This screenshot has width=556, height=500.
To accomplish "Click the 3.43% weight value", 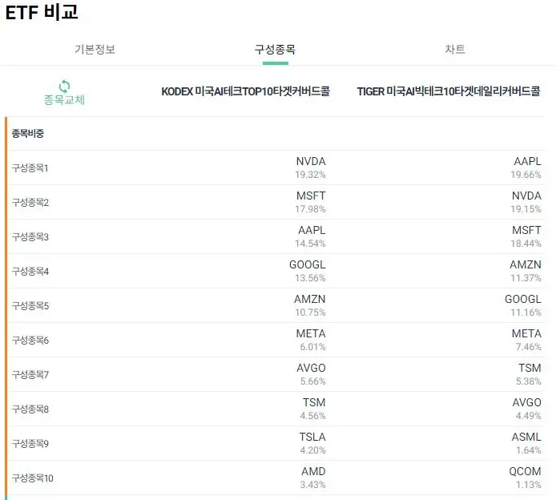I will click(312, 485).
